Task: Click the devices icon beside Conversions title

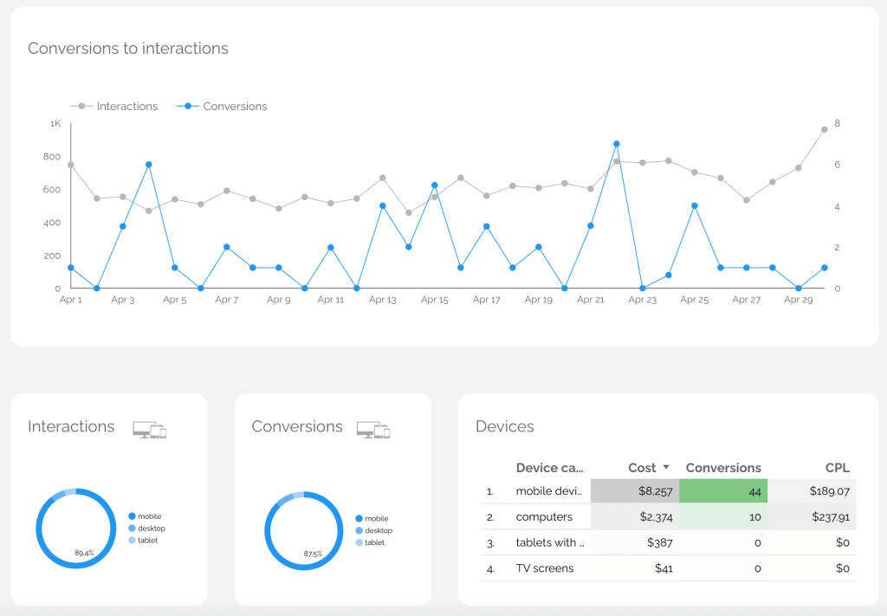Action: tap(373, 430)
